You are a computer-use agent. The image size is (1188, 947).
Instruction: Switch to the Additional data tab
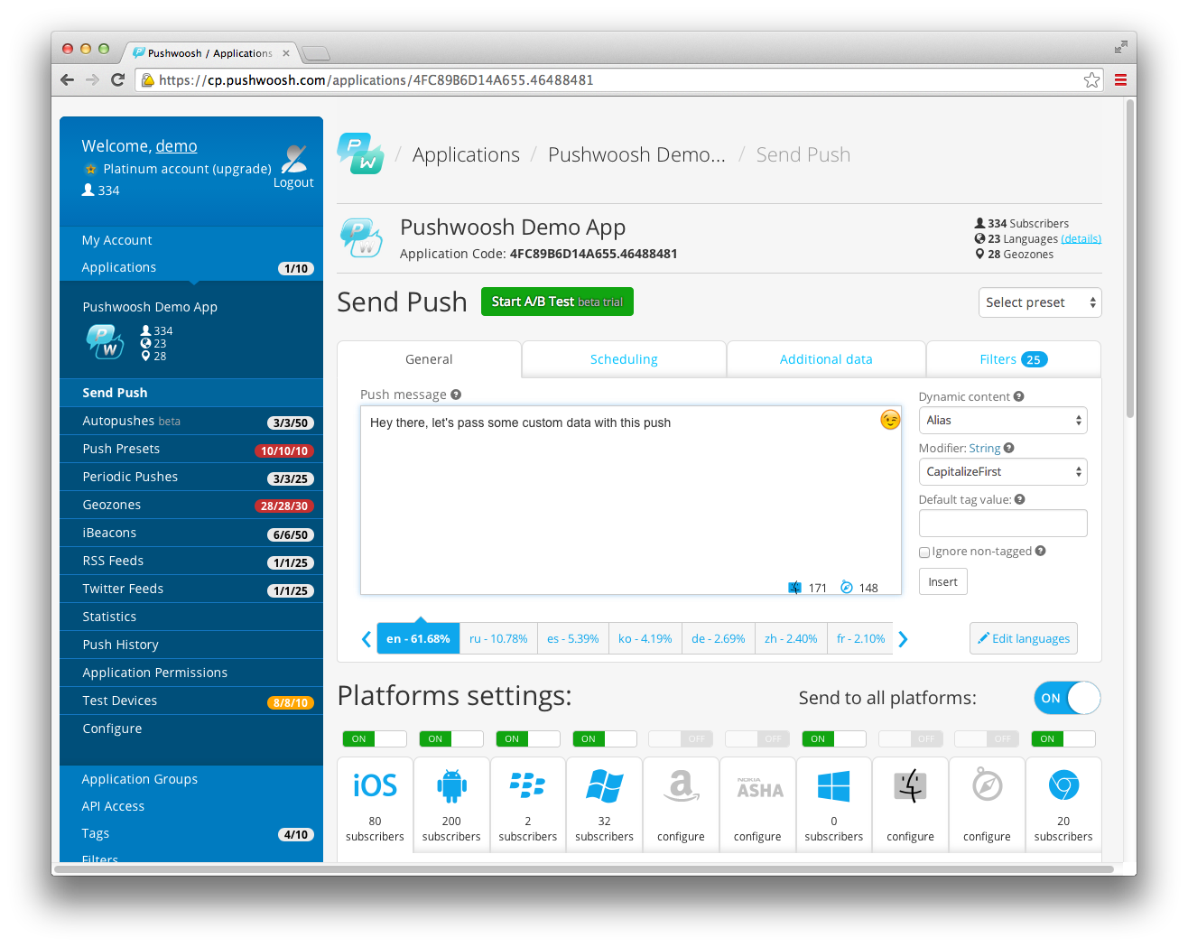tap(826, 359)
